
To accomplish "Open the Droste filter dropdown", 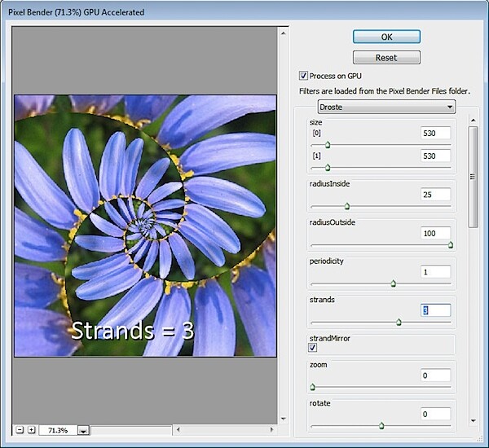I will (386, 107).
